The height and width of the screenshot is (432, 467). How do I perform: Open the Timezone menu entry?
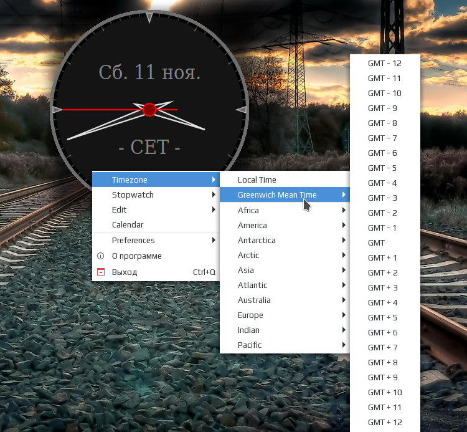click(x=156, y=180)
